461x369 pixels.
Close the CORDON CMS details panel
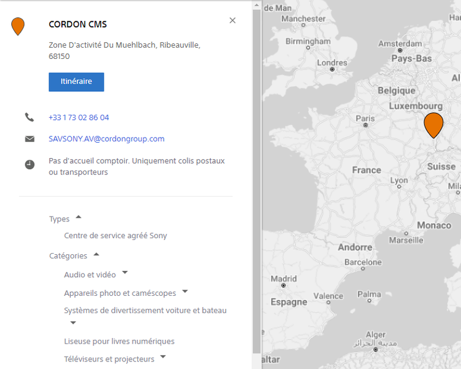click(232, 20)
